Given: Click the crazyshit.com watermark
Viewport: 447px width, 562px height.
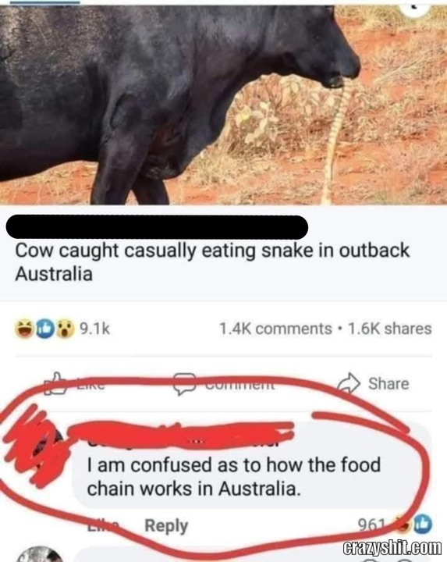Looking at the screenshot, I should (392, 549).
